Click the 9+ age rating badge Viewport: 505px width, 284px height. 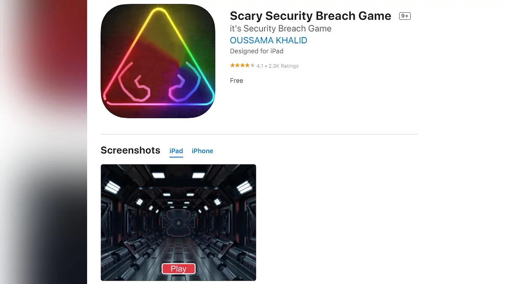pos(405,16)
